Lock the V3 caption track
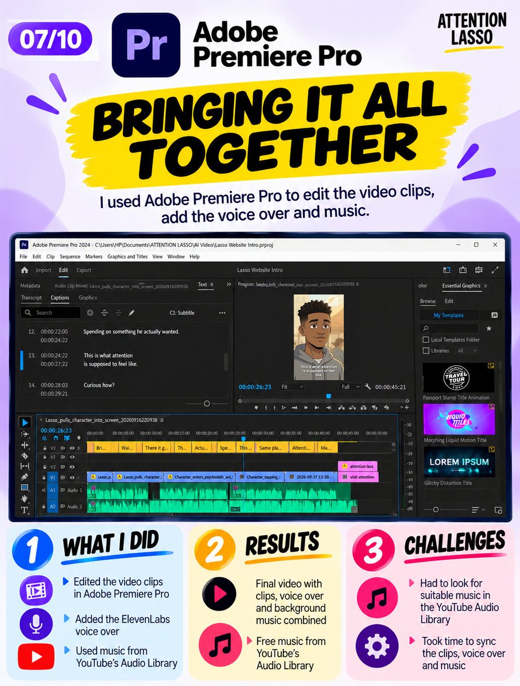The image size is (520, 686). coord(45,448)
